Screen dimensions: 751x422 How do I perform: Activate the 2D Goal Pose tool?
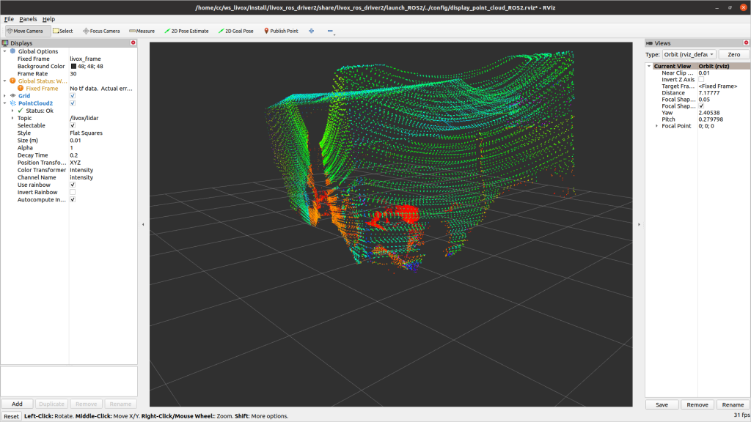pyautogui.click(x=234, y=31)
